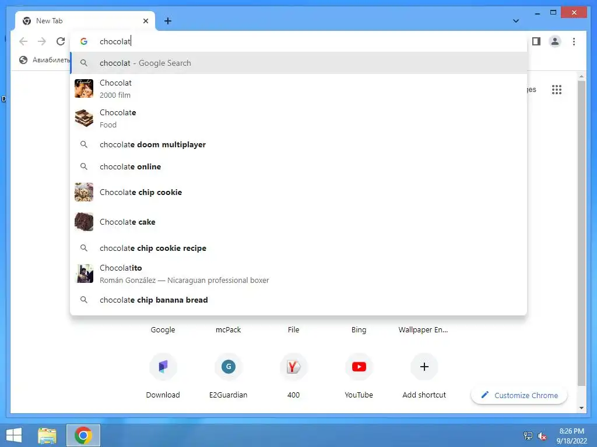This screenshot has height=447, width=597.
Task: Click the browser Forward arrow
Action: (x=42, y=41)
